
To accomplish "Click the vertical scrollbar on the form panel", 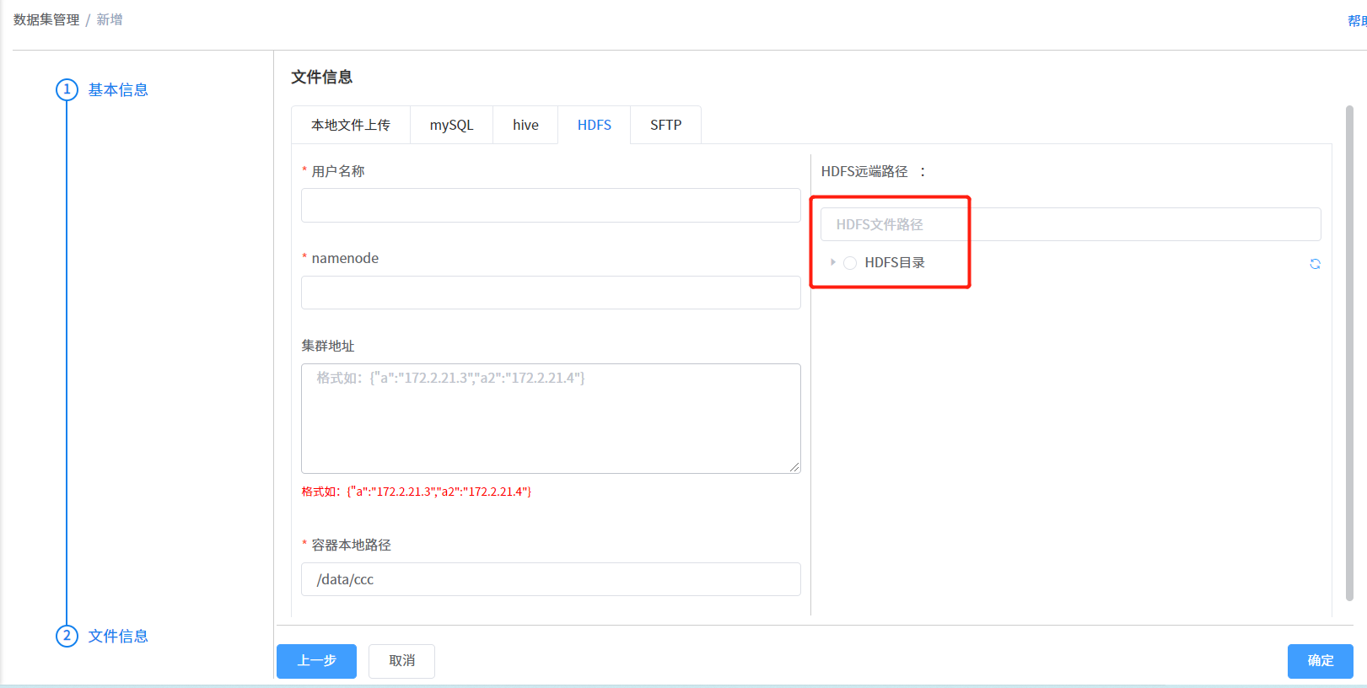I will coord(1349,354).
